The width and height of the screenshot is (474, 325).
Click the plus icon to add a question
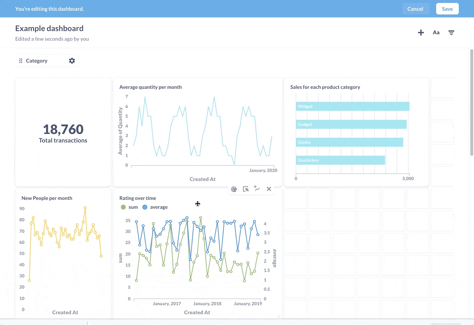421,33
